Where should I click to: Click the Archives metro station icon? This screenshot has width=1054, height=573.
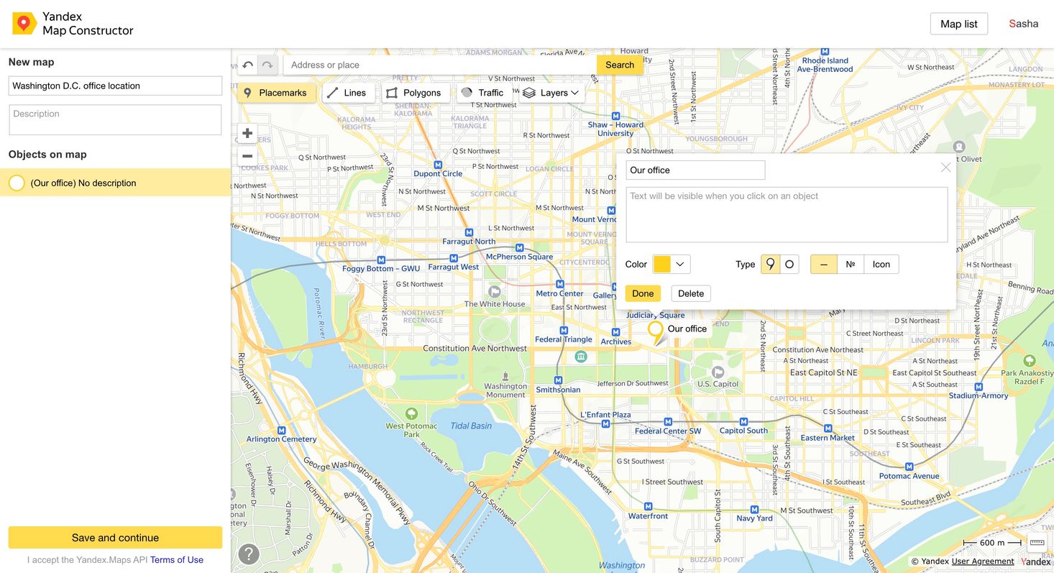(x=615, y=332)
